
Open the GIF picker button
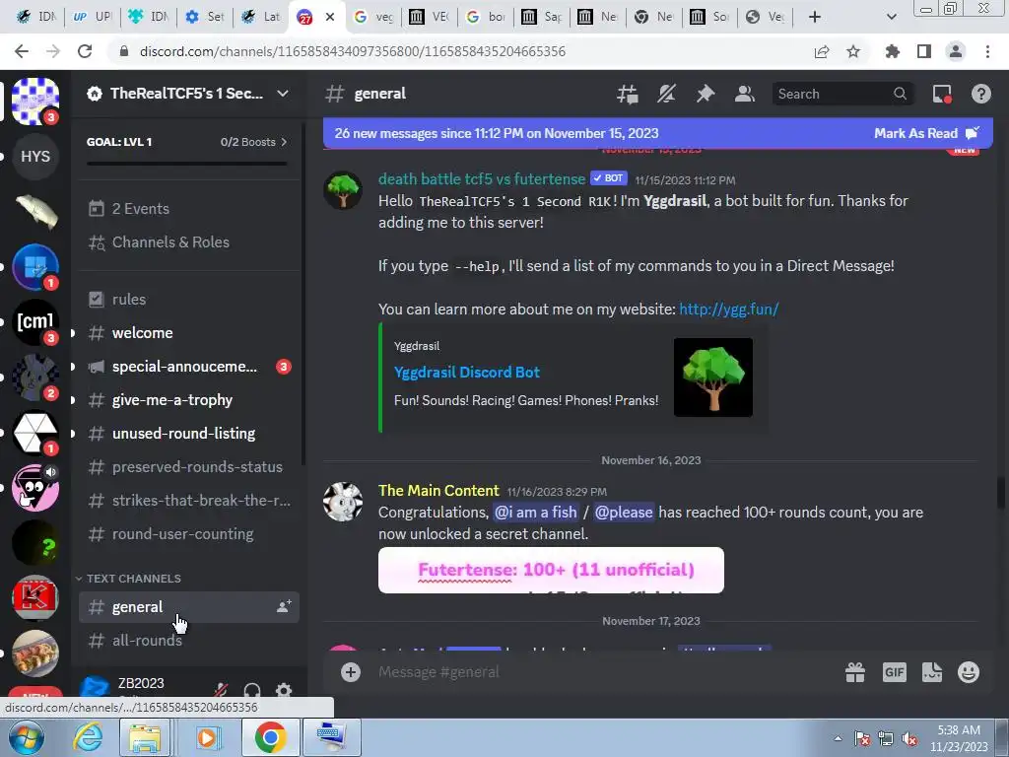[x=894, y=672]
